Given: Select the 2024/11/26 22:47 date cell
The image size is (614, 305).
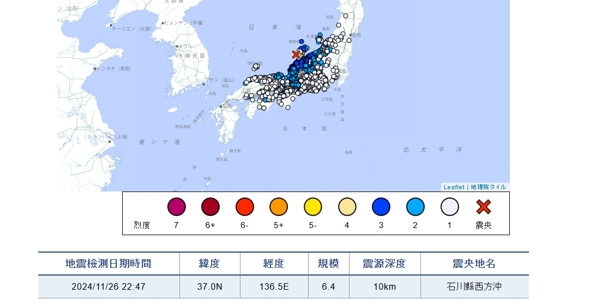Looking at the screenshot, I should 109,287.
